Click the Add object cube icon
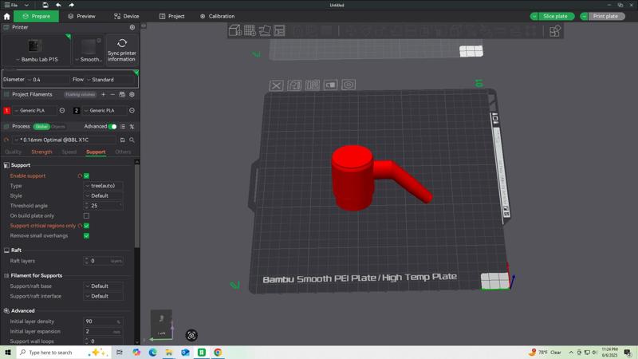 235,30
